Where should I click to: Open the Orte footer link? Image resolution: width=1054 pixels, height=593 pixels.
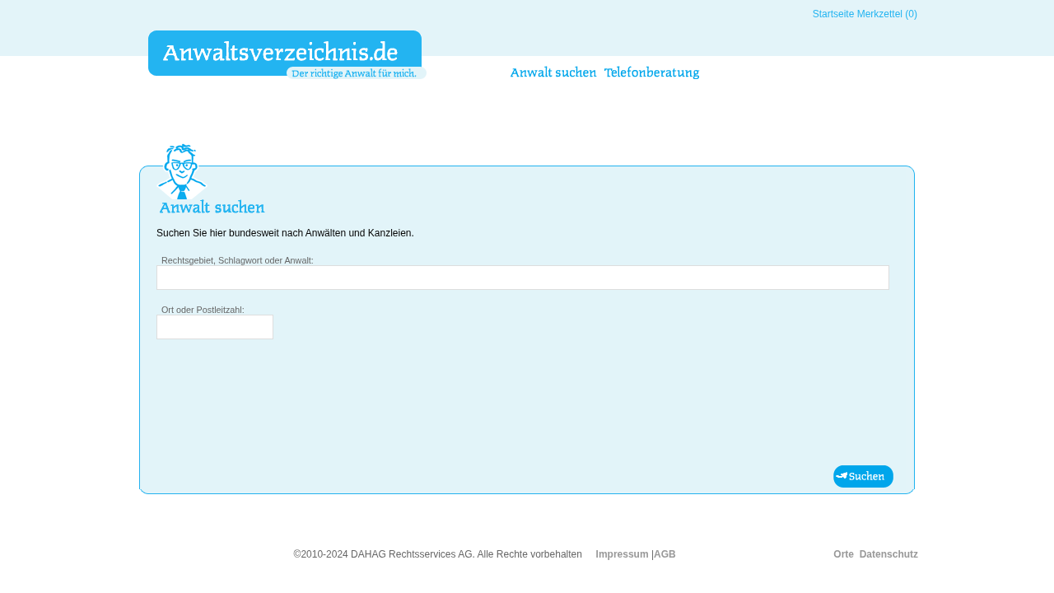click(843, 554)
